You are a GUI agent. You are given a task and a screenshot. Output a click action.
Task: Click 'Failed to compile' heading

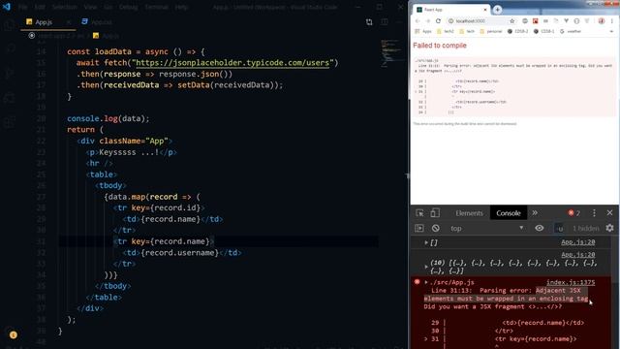pos(440,46)
